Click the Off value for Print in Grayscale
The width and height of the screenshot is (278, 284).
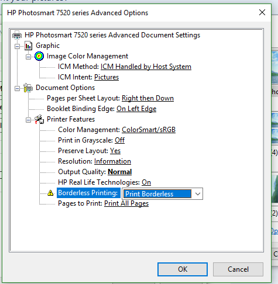coord(119,140)
